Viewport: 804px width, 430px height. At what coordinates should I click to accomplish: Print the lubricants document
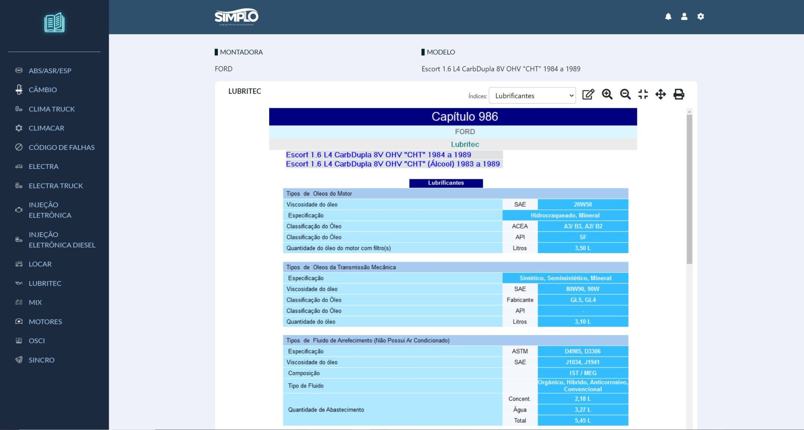point(679,94)
